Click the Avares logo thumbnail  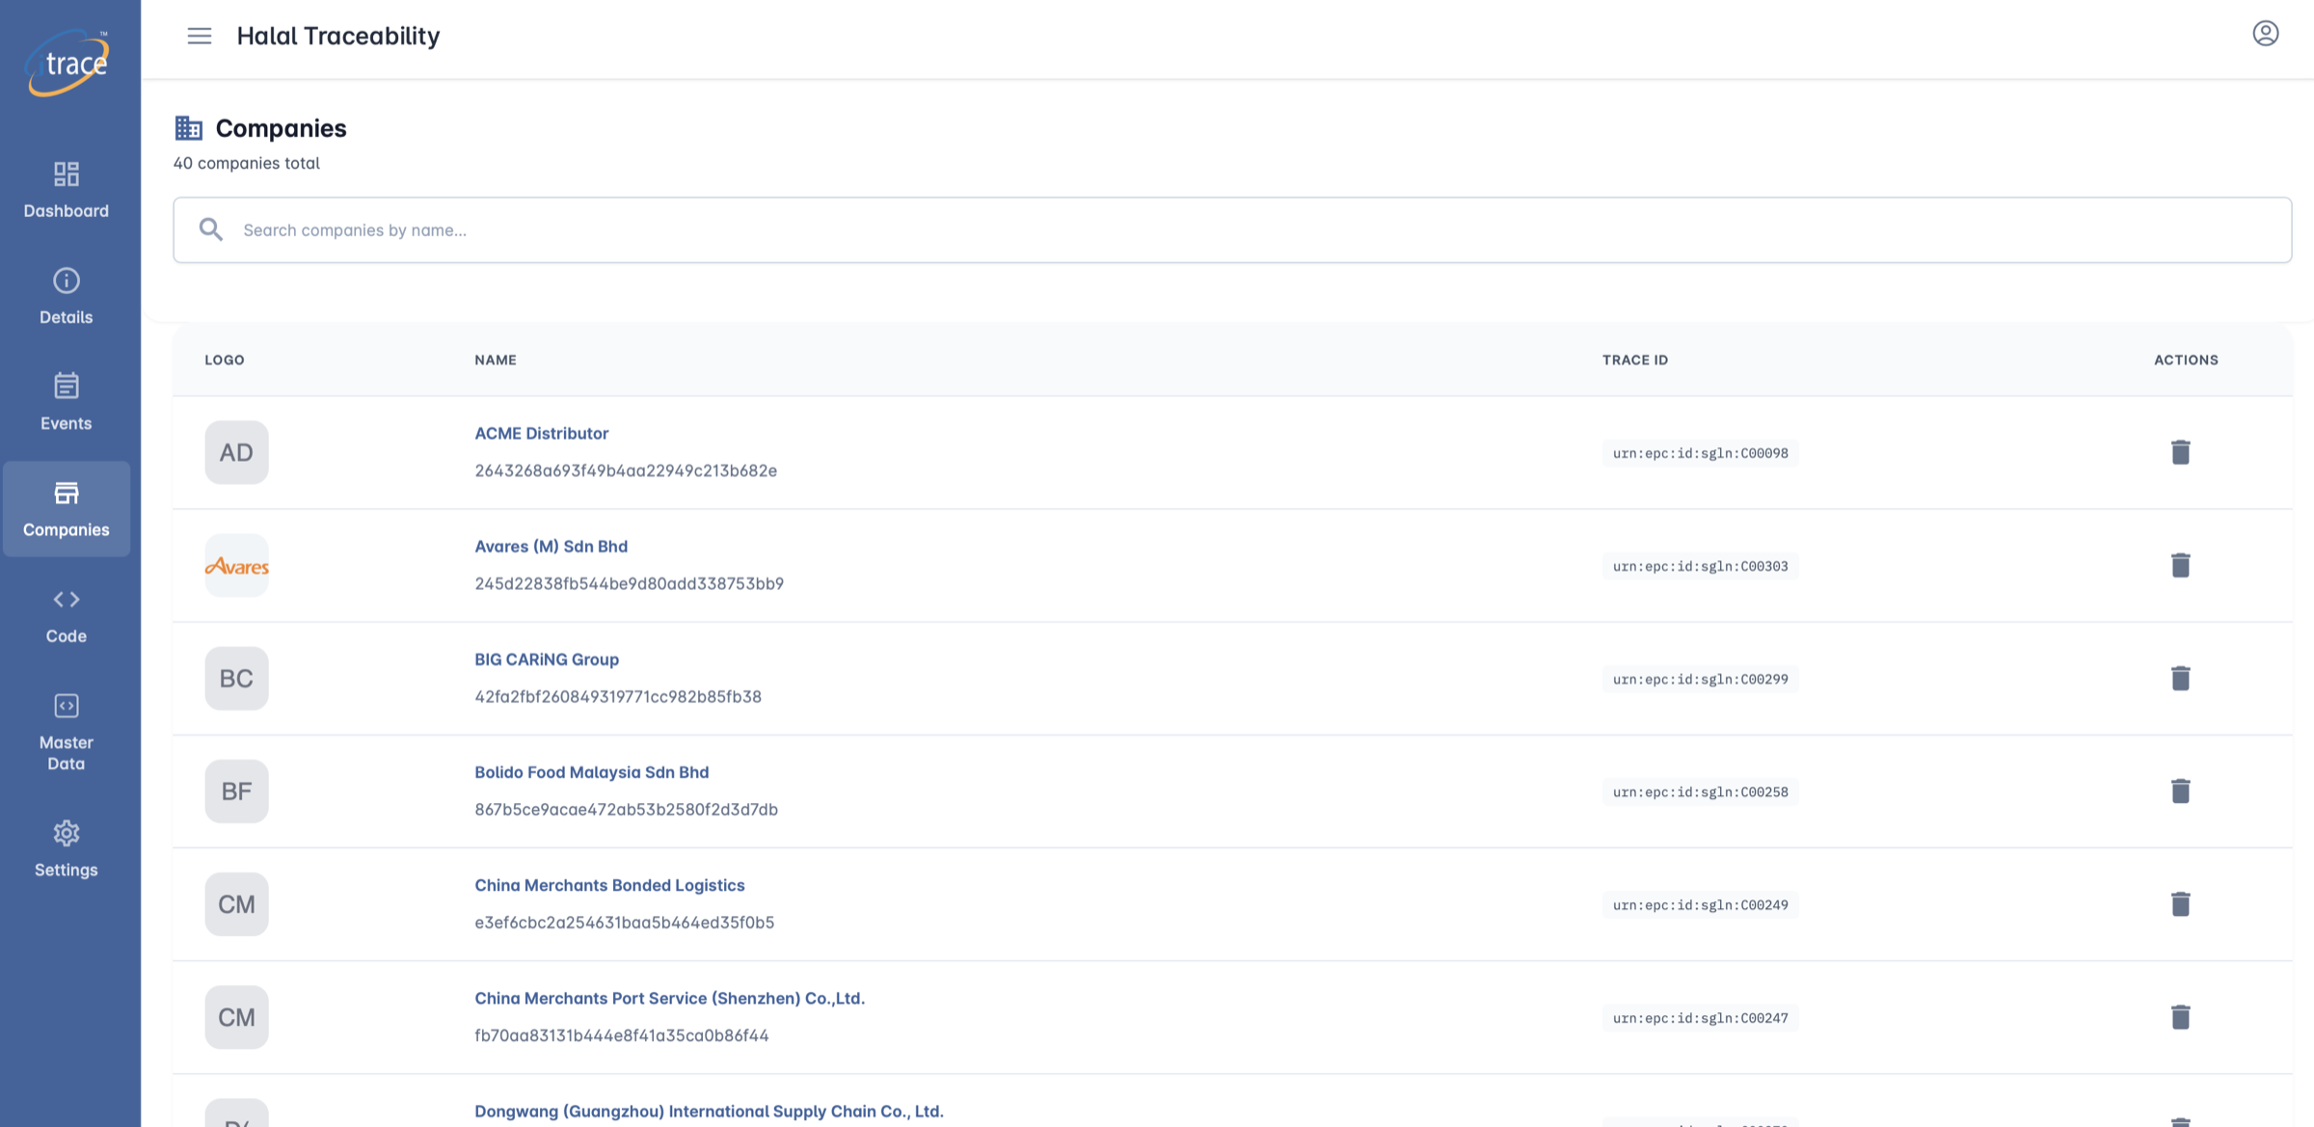236,565
